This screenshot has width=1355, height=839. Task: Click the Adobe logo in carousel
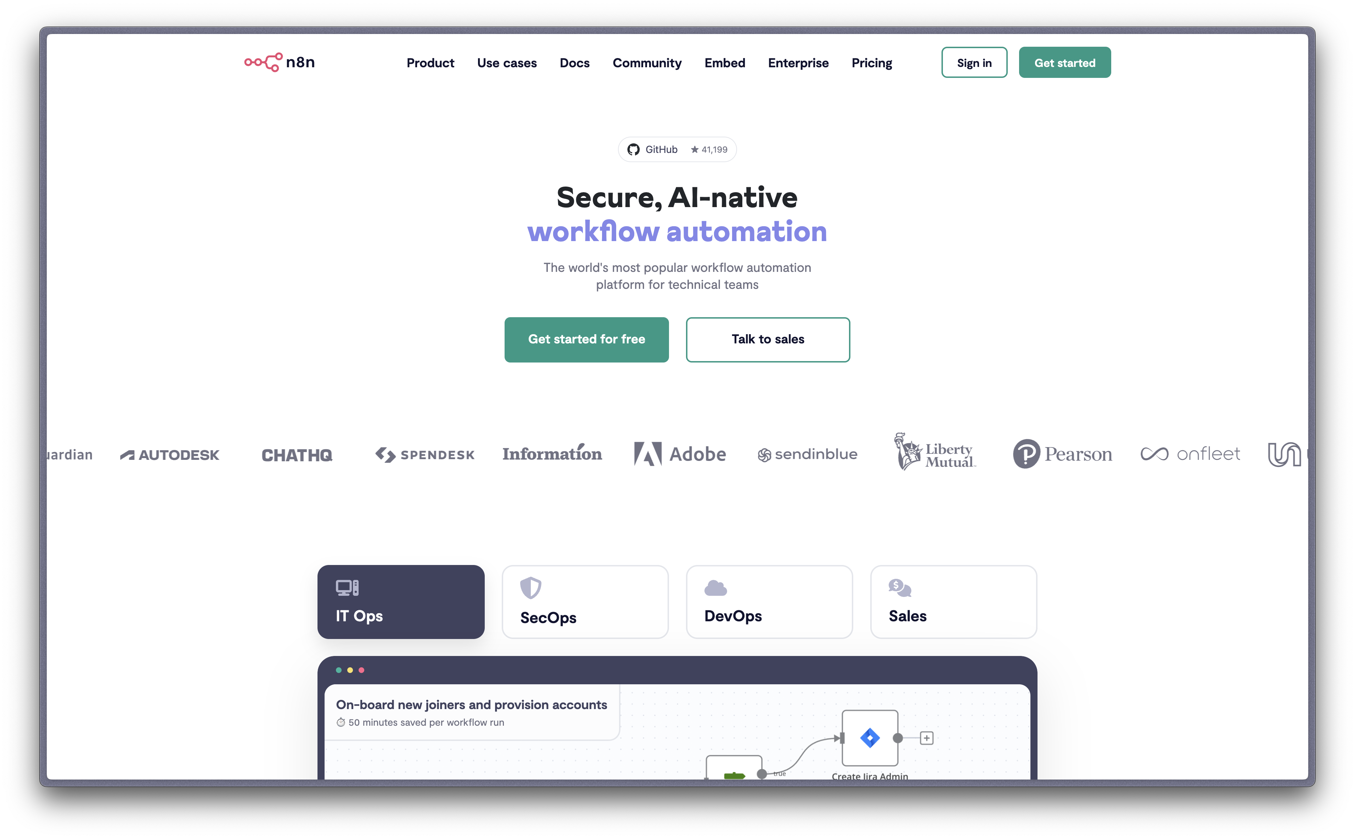coord(680,454)
